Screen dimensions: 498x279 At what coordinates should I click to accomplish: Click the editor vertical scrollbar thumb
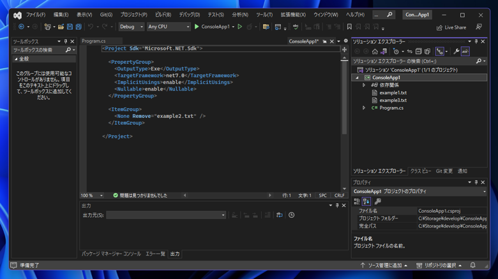(x=344, y=98)
